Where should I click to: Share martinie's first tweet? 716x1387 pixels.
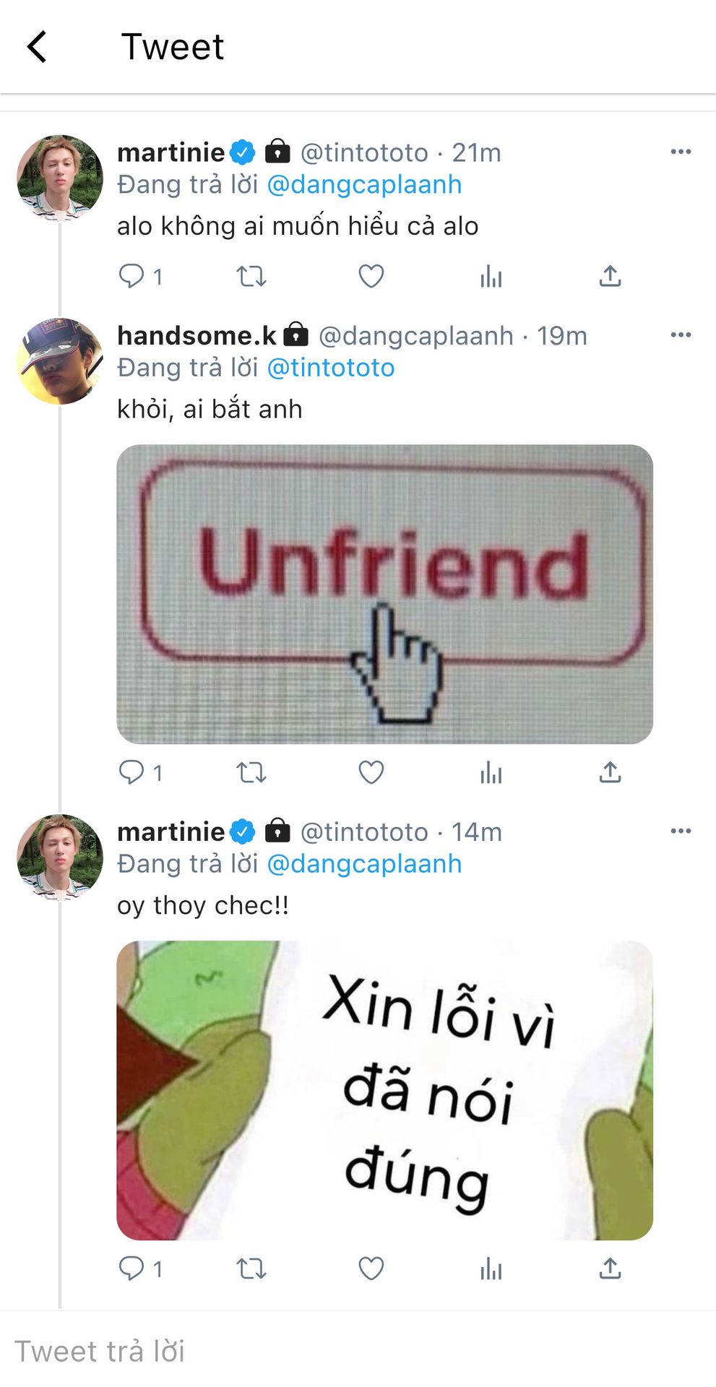pyautogui.click(x=610, y=276)
